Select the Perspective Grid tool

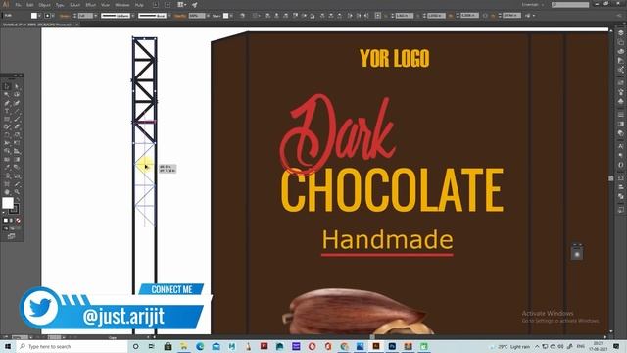17,151
